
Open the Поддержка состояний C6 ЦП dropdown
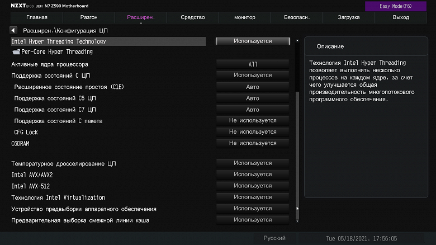click(253, 98)
